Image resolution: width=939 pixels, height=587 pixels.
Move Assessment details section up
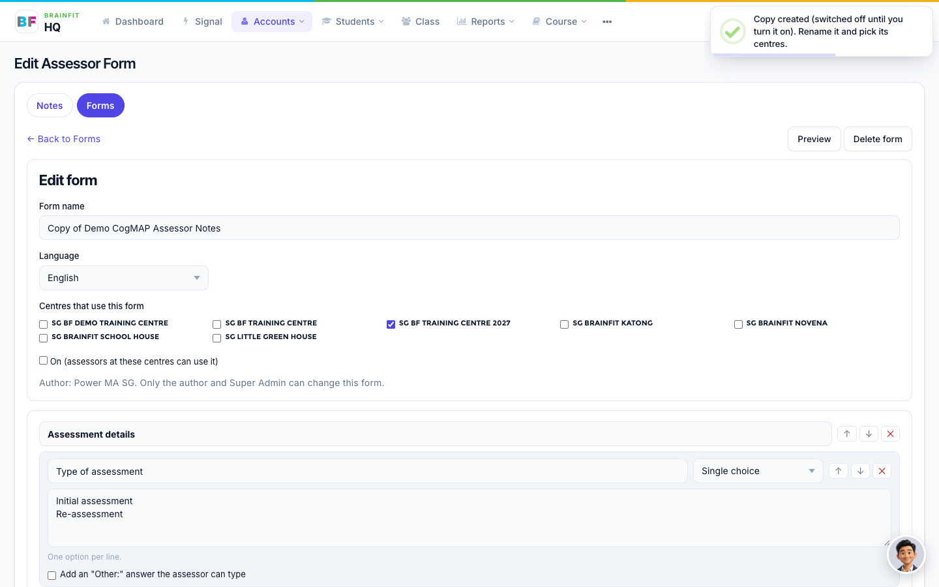846,434
